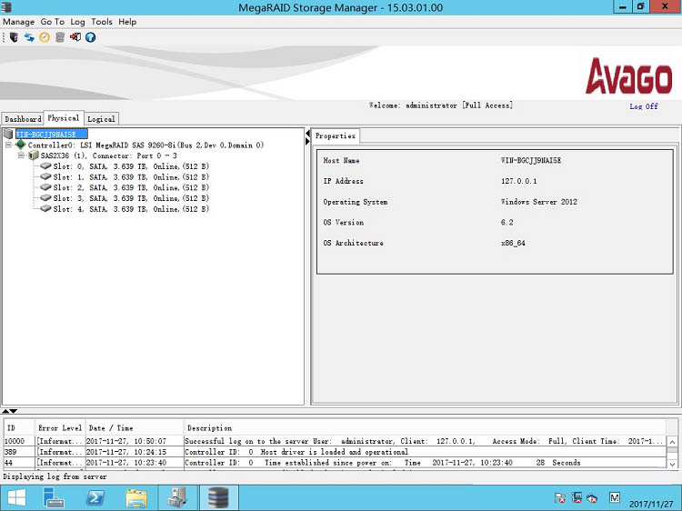Image resolution: width=682 pixels, height=511 pixels.
Task: Sort the log by Error Level column
Action: coord(60,428)
